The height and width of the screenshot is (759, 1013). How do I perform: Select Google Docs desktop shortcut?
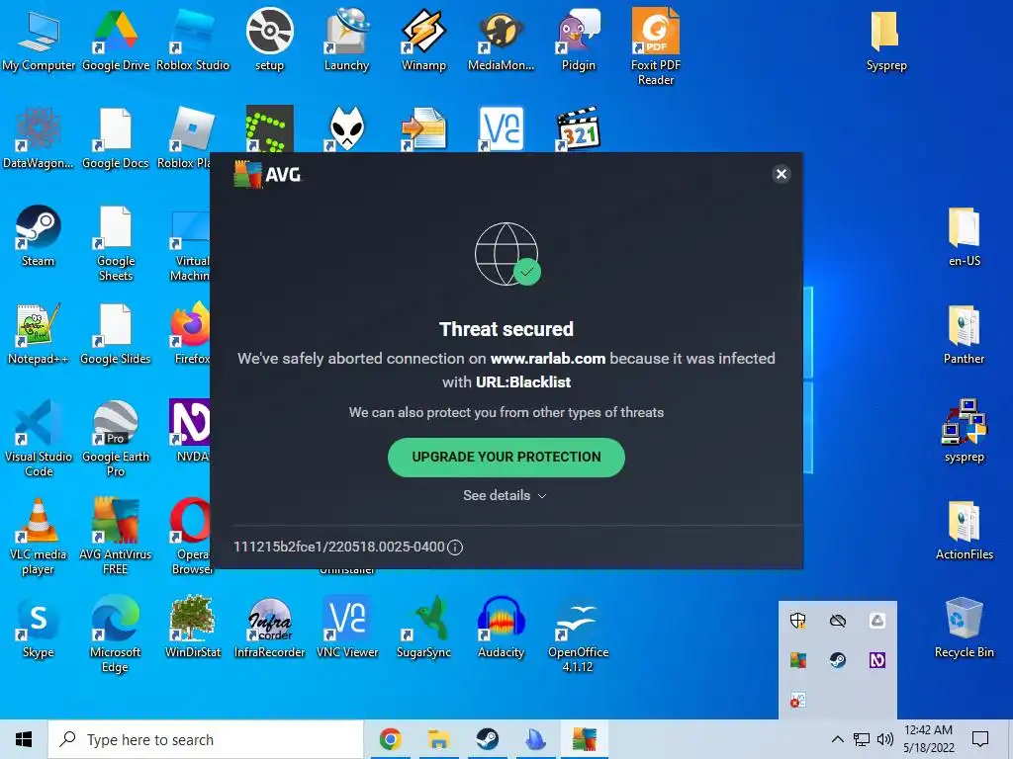pyautogui.click(x=116, y=138)
